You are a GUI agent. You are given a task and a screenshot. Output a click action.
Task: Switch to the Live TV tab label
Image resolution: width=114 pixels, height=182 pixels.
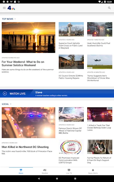click(69, 173)
